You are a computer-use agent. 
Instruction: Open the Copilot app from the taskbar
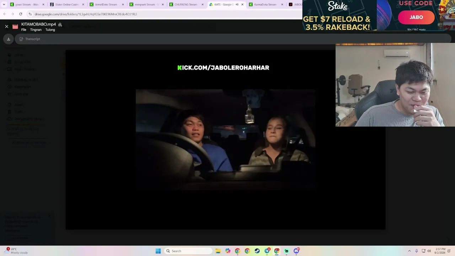227,251
